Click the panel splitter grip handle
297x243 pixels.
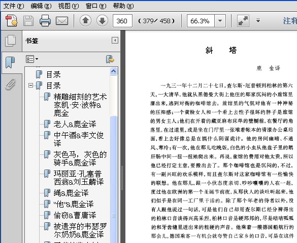(x=122, y=178)
